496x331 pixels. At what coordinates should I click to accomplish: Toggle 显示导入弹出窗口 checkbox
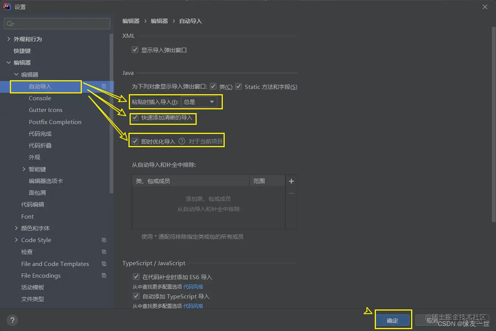(x=135, y=50)
